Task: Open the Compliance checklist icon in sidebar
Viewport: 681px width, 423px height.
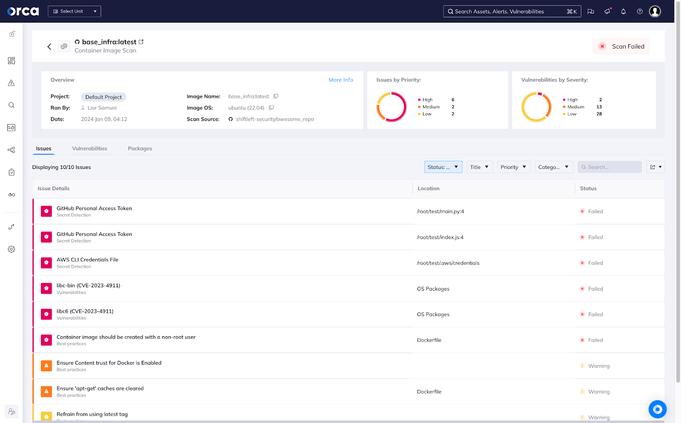Action: [x=11, y=172]
